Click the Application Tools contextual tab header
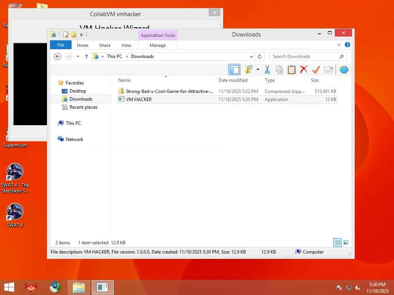 click(x=158, y=35)
